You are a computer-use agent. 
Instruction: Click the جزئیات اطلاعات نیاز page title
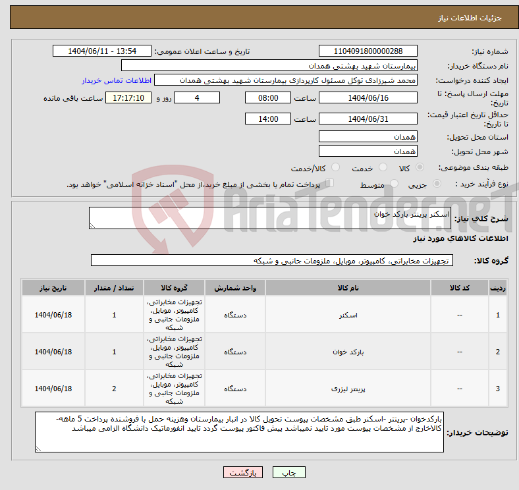pyautogui.click(x=470, y=18)
